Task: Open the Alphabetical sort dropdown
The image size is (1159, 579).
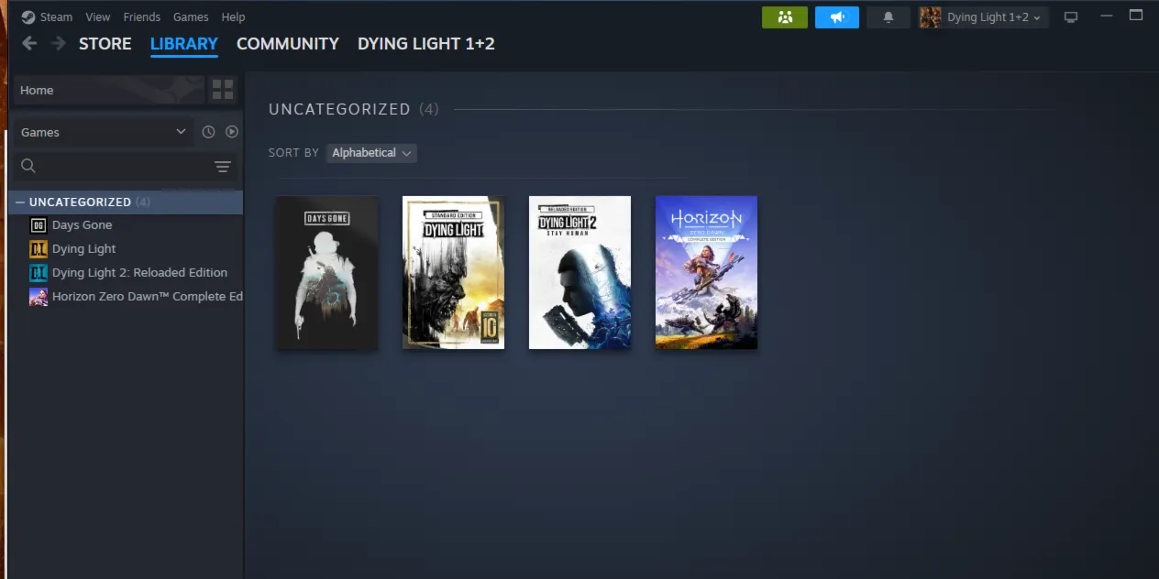Action: pos(371,153)
